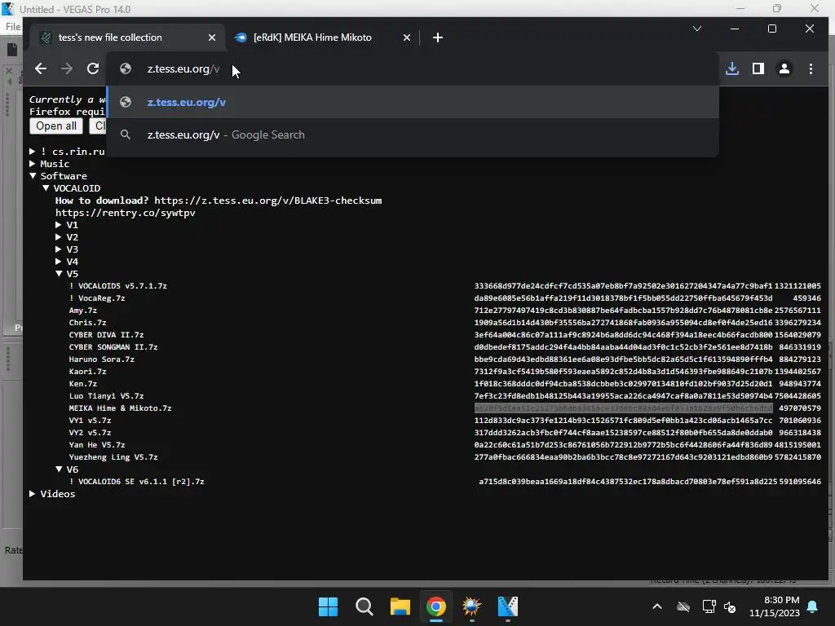
Task: Open the BLAKE3-checksum download guide link
Action: tap(267, 201)
